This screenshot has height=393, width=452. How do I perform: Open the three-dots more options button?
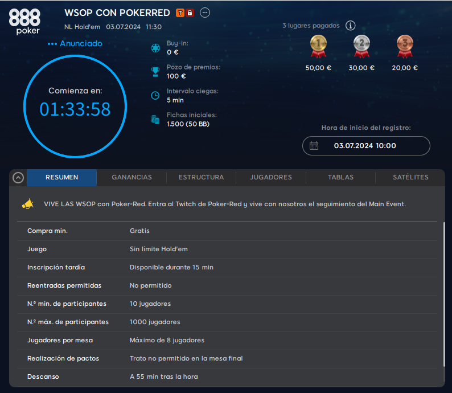click(205, 13)
